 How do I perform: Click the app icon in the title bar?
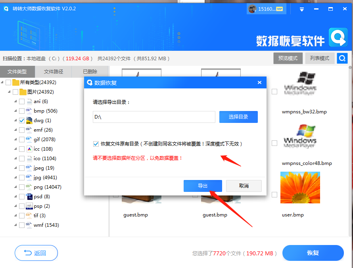tap(6, 8)
